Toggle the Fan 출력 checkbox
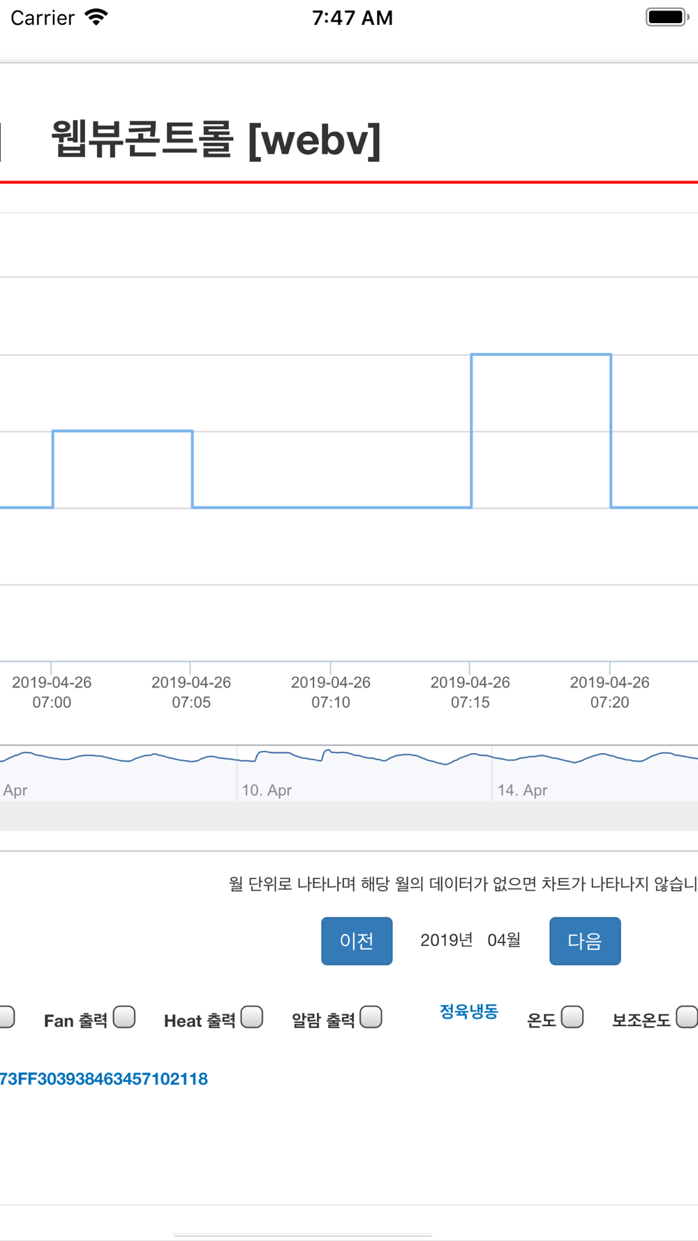This screenshot has width=698, height=1241. 124,1017
